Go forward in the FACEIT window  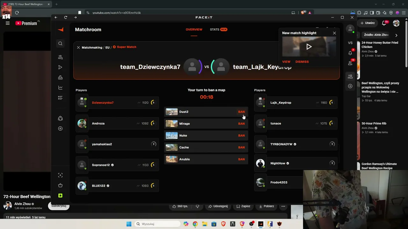75,17
